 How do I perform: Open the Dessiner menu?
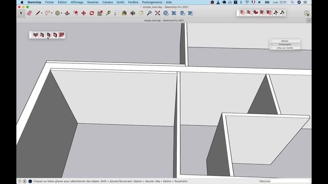tap(93, 2)
